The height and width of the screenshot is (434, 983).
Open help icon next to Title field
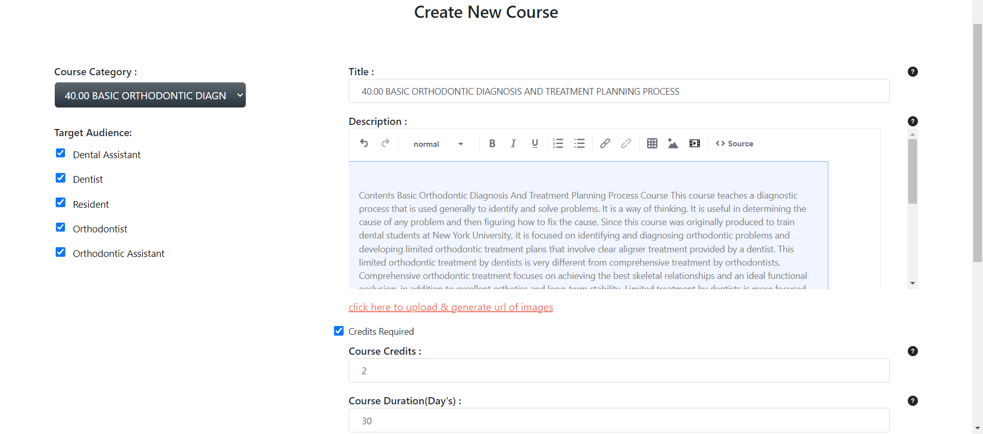[x=912, y=72]
